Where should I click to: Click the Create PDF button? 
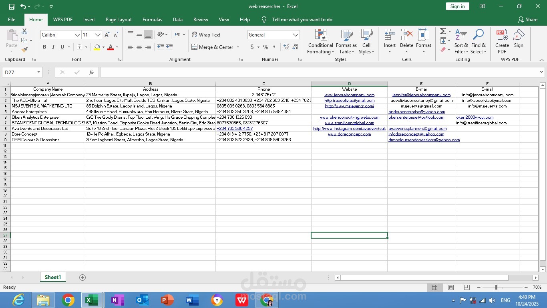[502, 41]
